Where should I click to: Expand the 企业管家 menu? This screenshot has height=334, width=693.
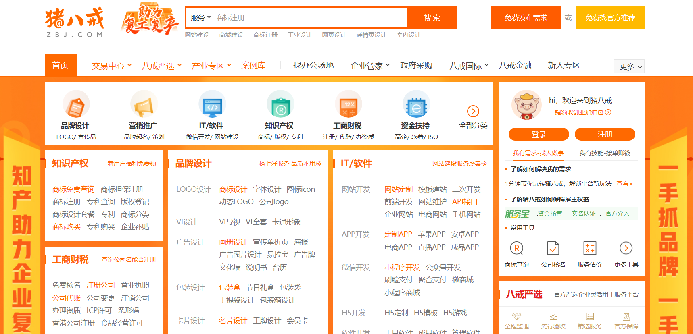point(370,66)
